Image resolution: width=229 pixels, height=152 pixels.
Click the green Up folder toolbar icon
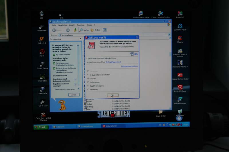point(75,30)
